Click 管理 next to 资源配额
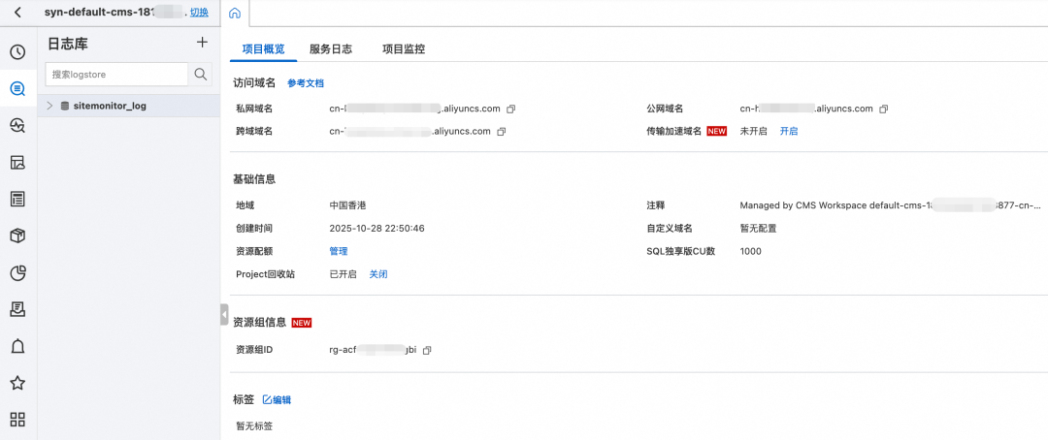The width and height of the screenshot is (1048, 440). (339, 251)
